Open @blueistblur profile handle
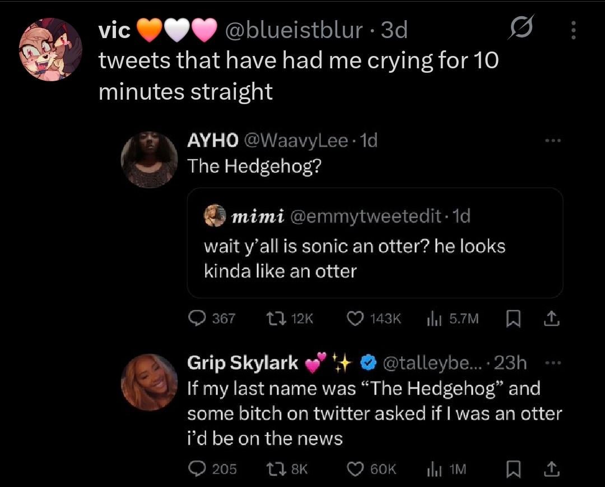605x487 pixels. [294, 30]
